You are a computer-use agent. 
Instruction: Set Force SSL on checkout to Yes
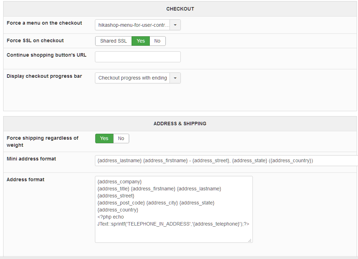tap(141, 41)
